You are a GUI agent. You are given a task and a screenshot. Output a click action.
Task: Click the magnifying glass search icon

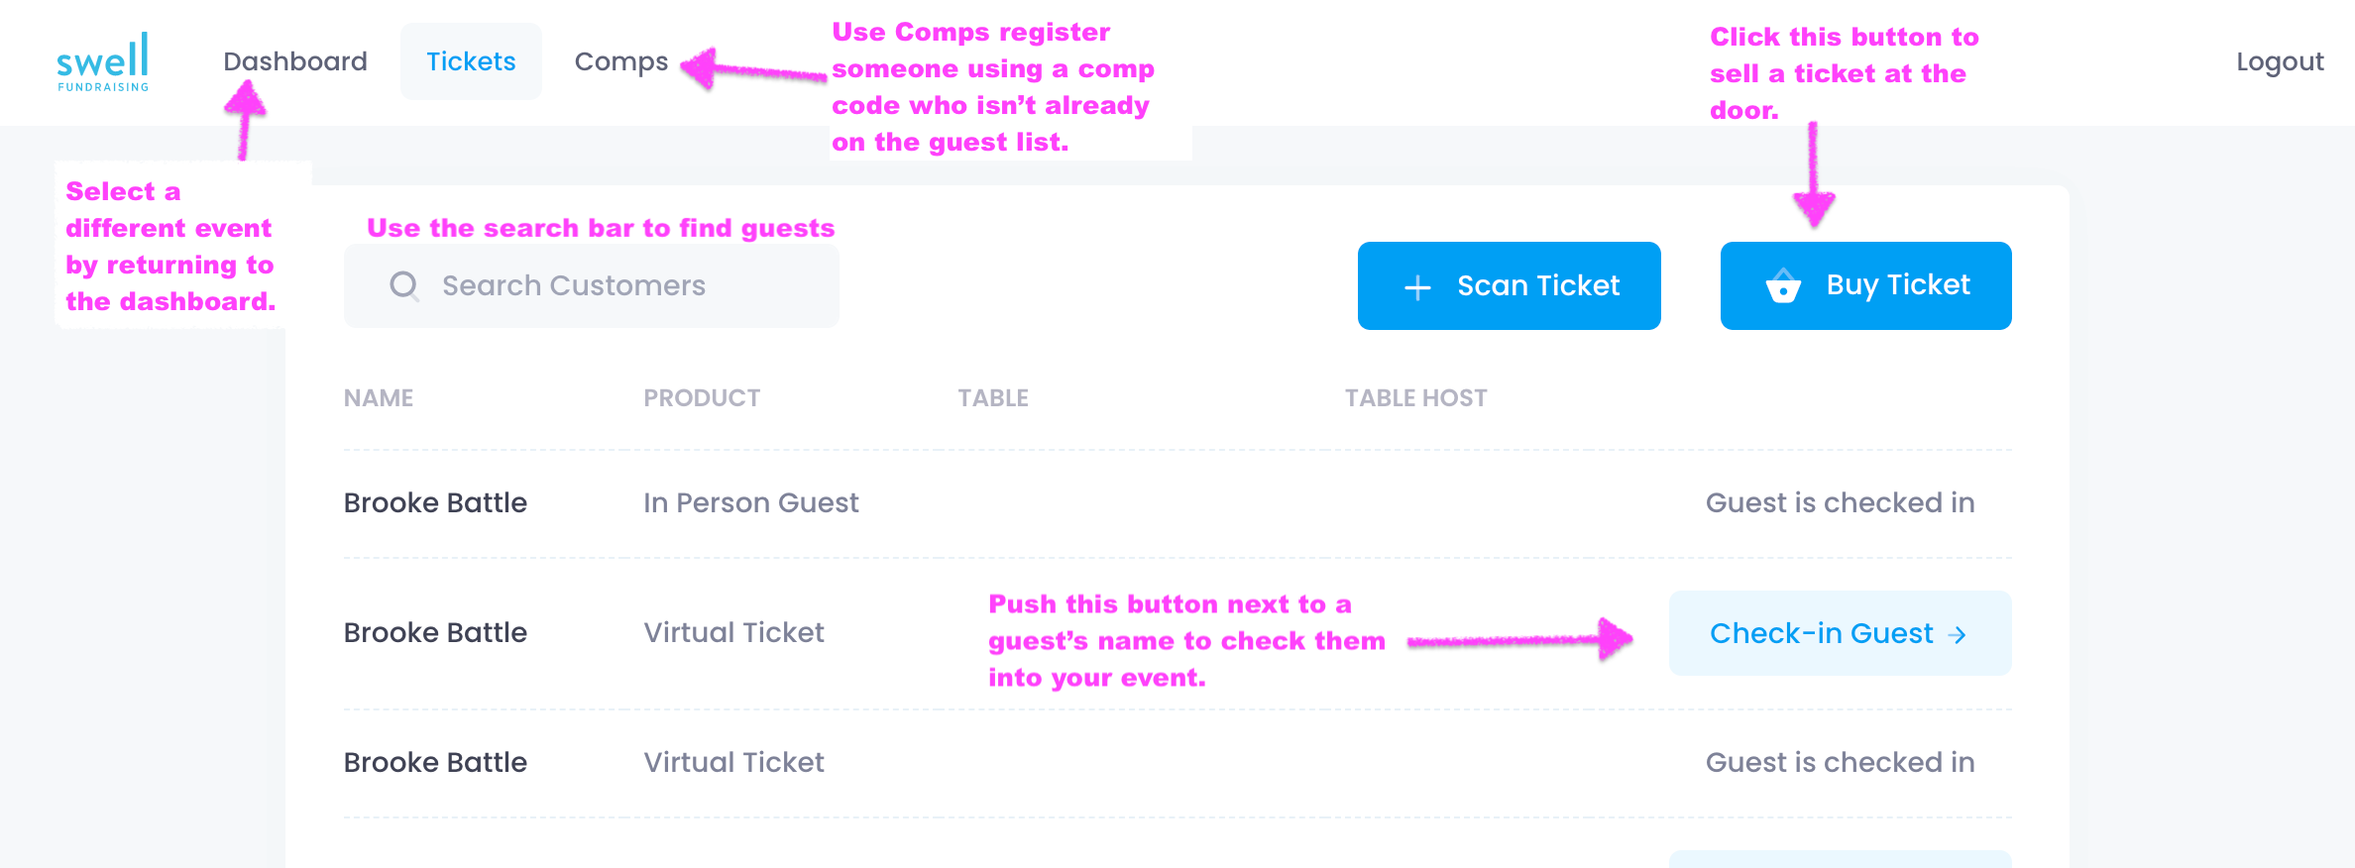(x=403, y=285)
